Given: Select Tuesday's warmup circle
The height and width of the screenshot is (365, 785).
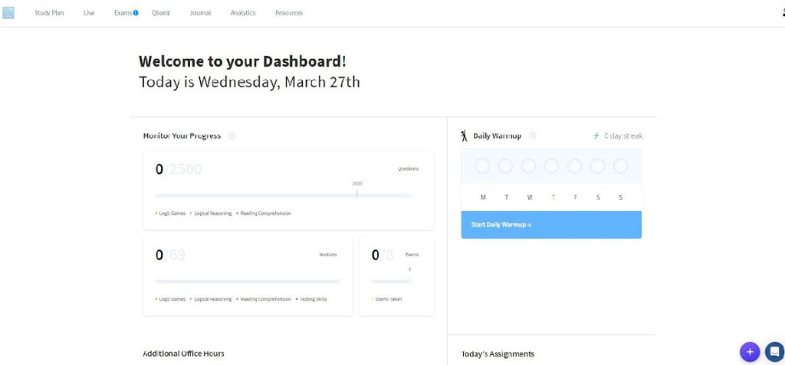Looking at the screenshot, I should point(505,166).
